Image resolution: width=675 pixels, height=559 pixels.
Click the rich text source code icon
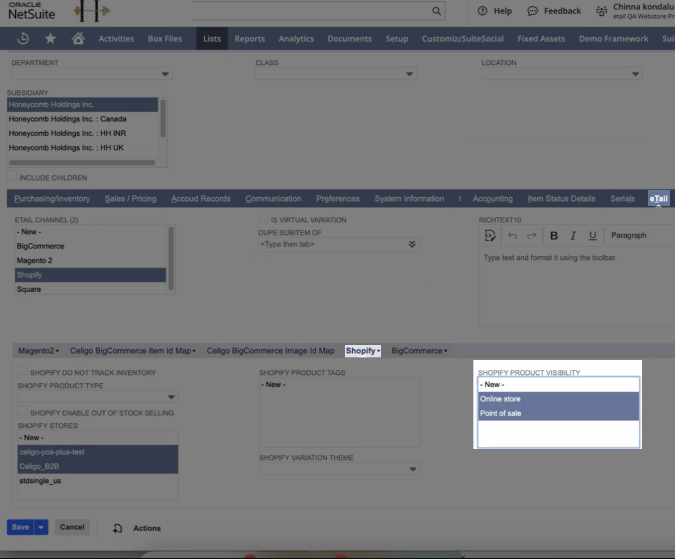click(490, 235)
